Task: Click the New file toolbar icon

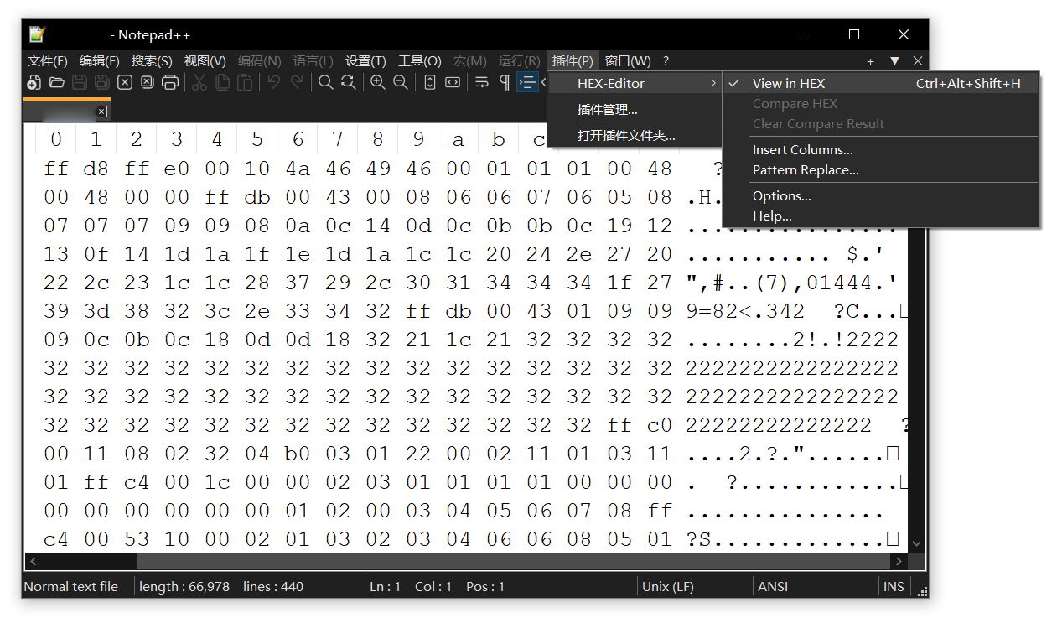Action: [x=34, y=82]
